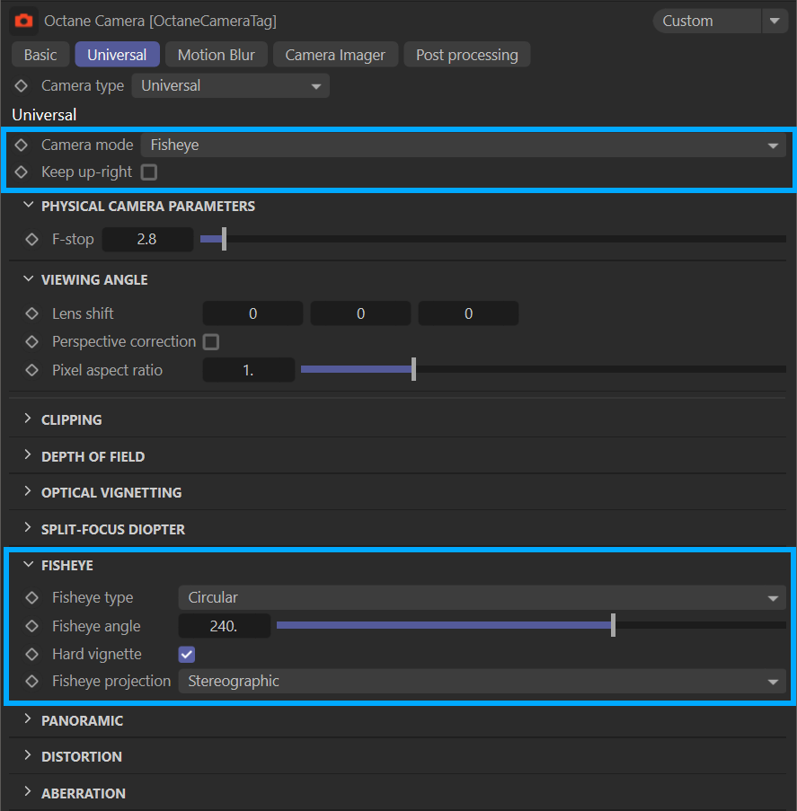
Task: Enable the Keep up-right checkbox
Action: [149, 172]
